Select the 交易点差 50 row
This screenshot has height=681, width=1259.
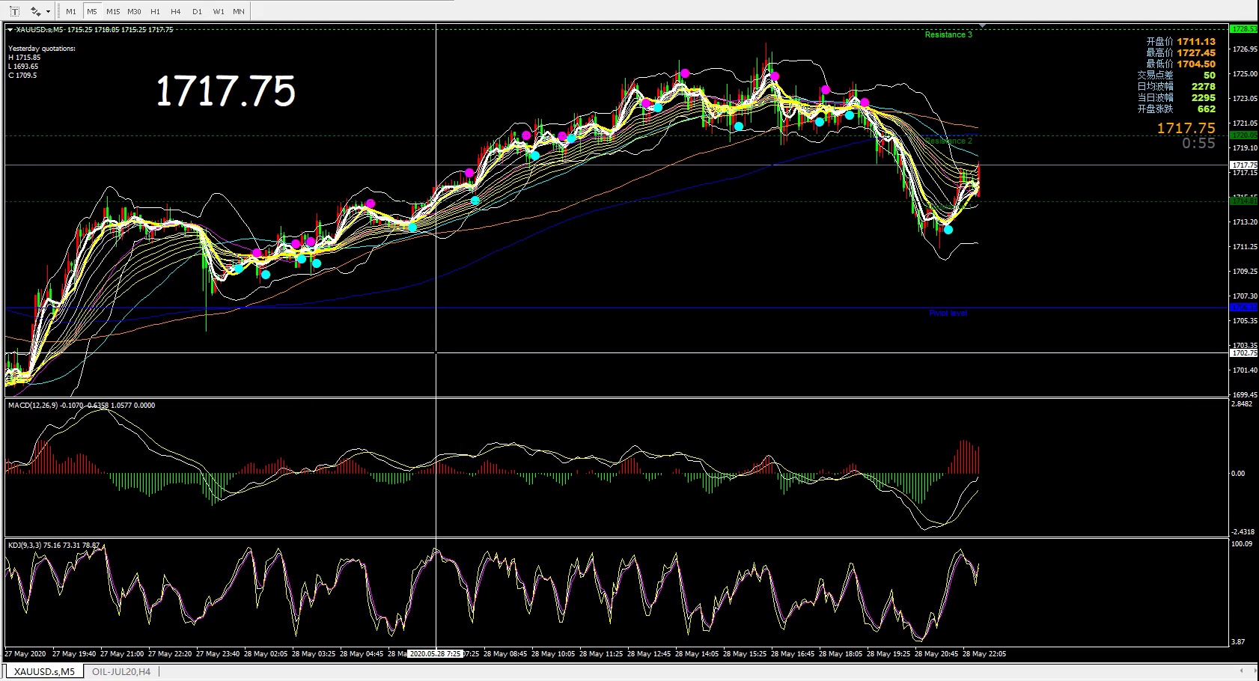tap(1176, 76)
